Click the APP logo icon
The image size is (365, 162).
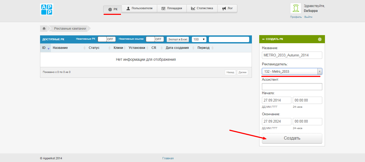47,9
